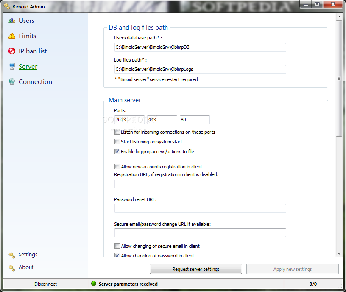Click the Disconnect button
The width and height of the screenshot is (346, 292).
coord(45,284)
